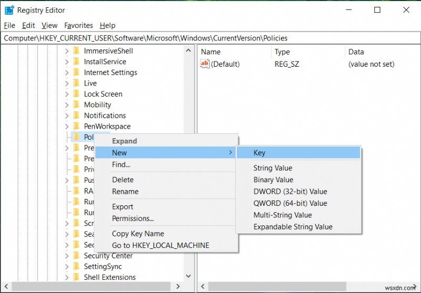Click the Data column header
The width and height of the screenshot is (421, 293).
coord(383,51)
